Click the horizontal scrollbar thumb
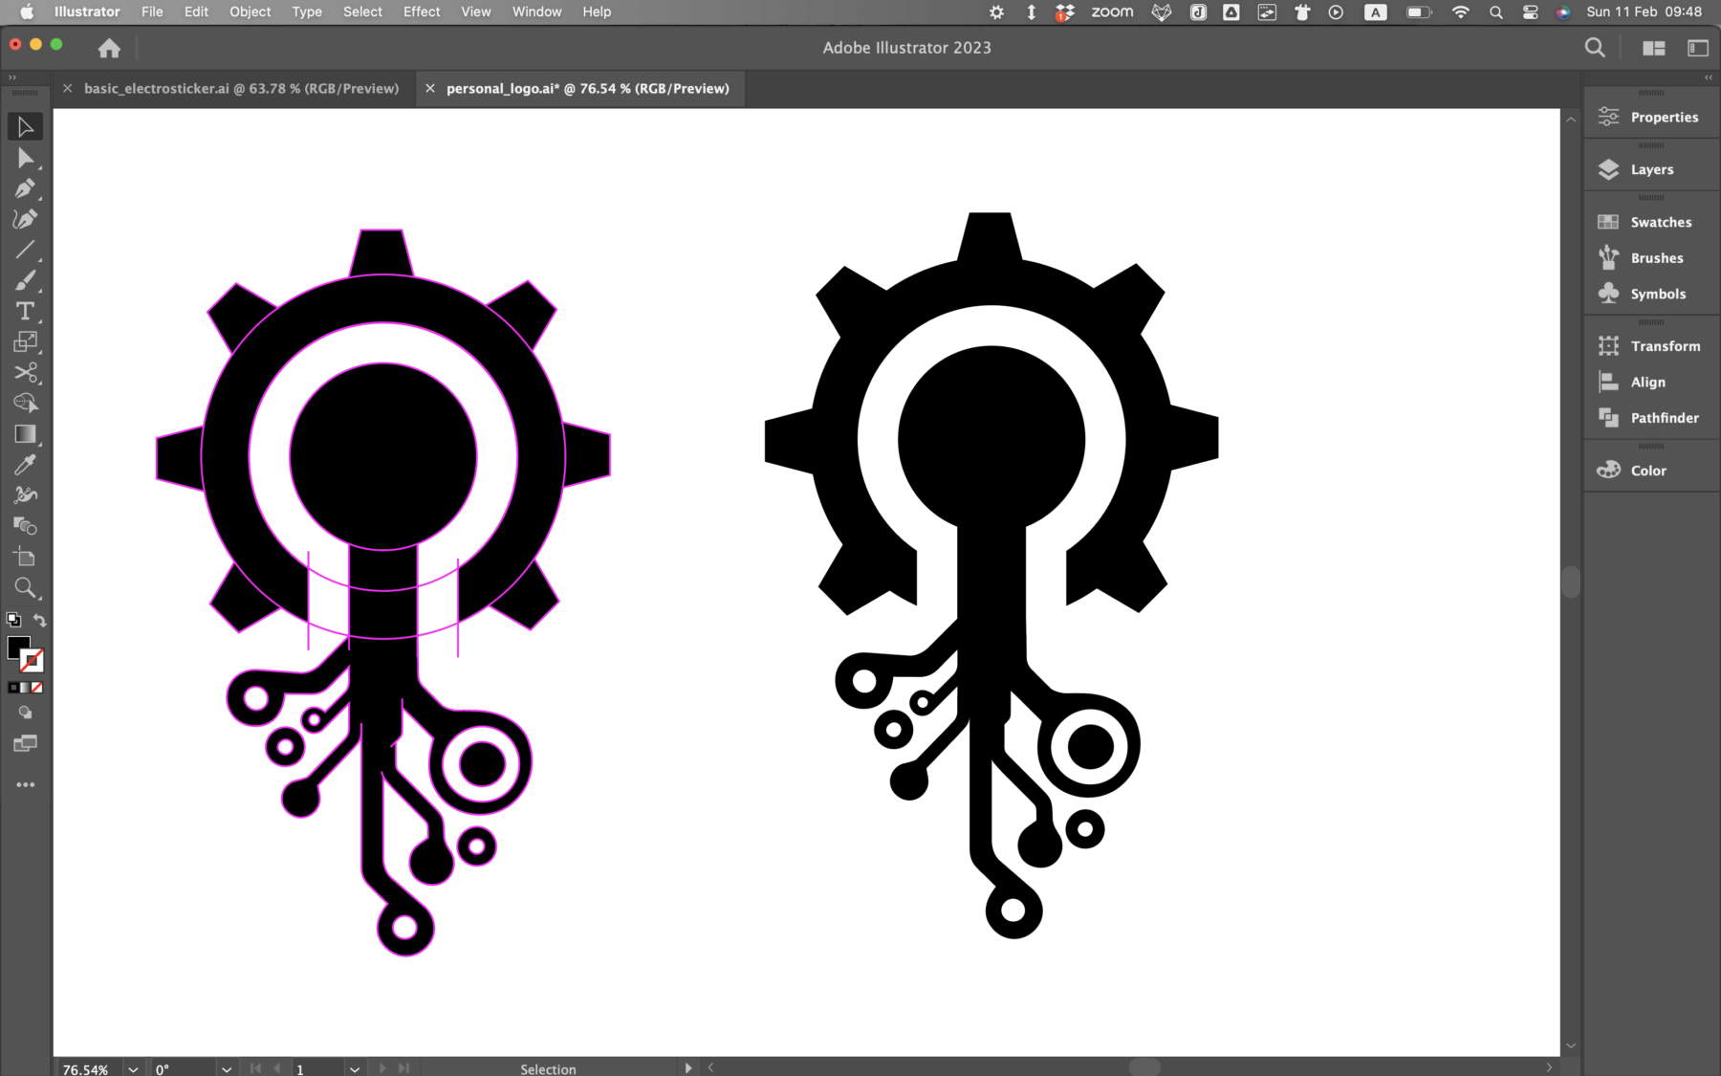 tap(1144, 1066)
